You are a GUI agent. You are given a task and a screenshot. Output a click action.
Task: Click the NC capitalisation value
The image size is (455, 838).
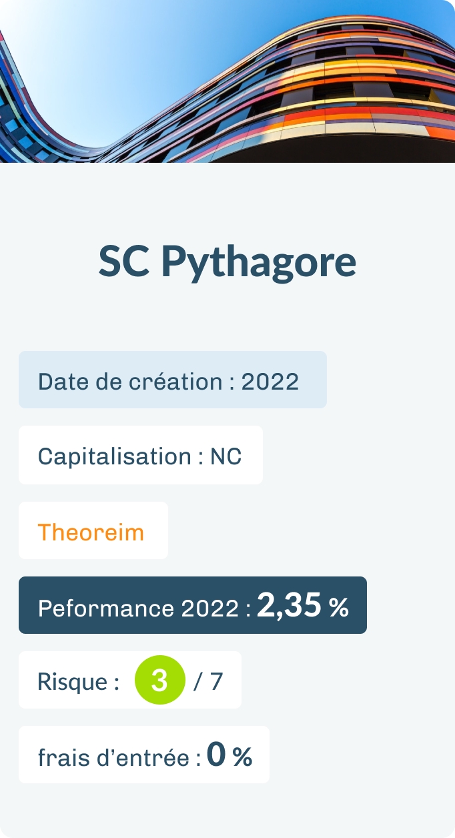tap(226, 456)
